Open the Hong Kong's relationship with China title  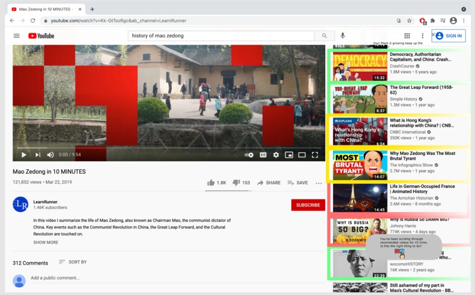click(x=422, y=123)
